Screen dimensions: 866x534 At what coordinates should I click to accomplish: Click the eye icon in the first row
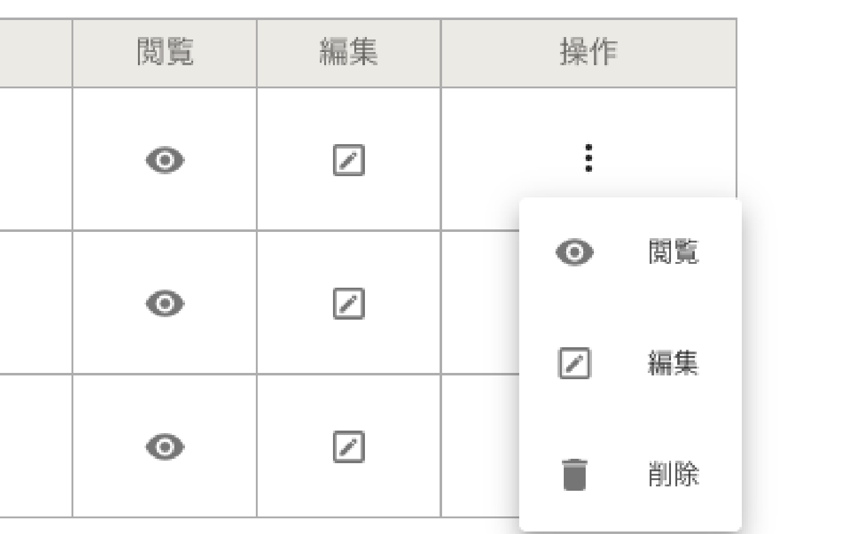pyautogui.click(x=165, y=161)
